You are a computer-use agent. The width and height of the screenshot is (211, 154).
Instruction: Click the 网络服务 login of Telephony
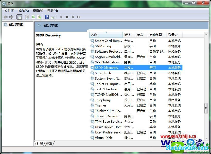click(174, 100)
